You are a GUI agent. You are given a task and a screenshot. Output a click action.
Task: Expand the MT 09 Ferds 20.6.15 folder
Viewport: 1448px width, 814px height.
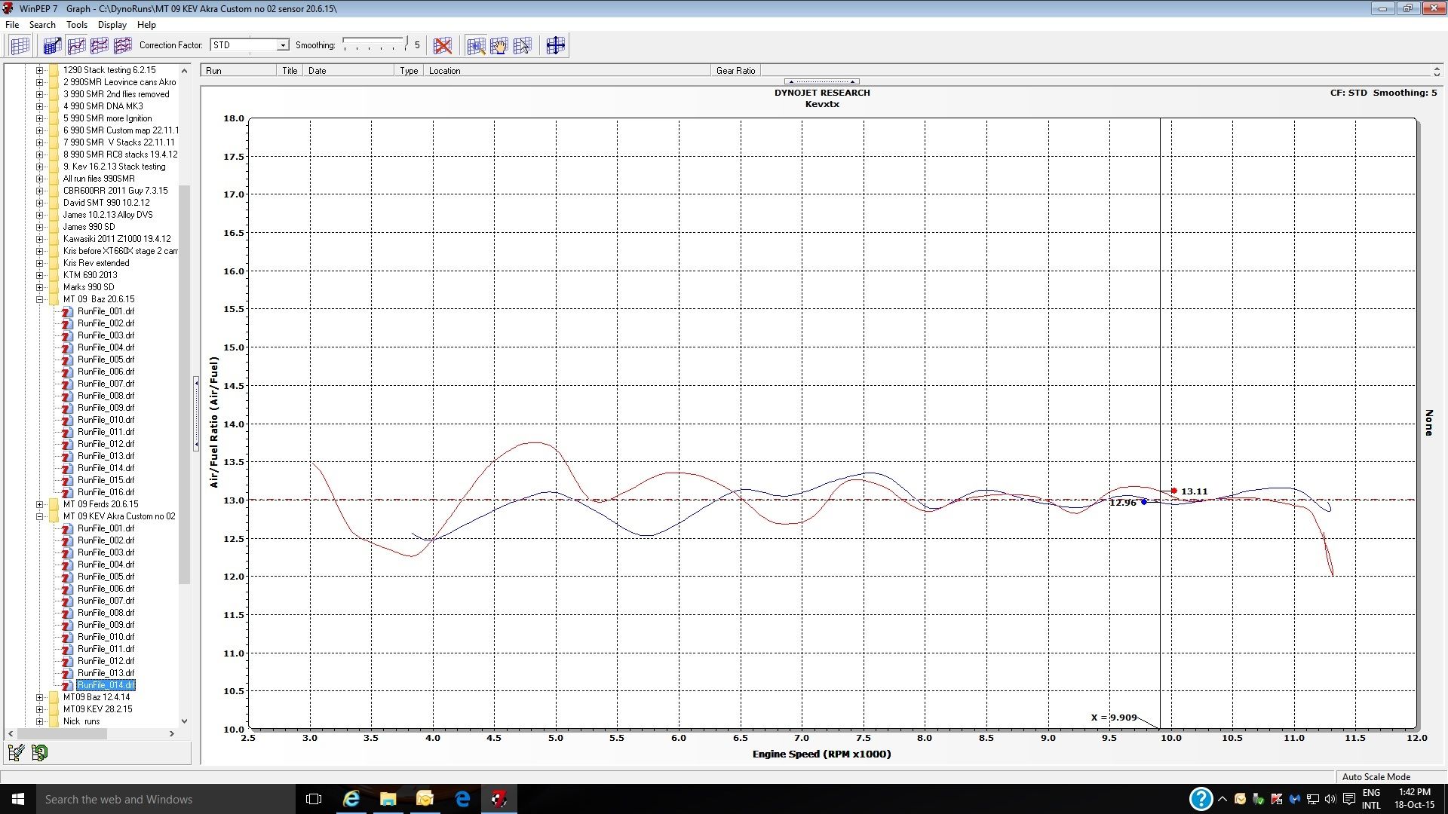(39, 504)
